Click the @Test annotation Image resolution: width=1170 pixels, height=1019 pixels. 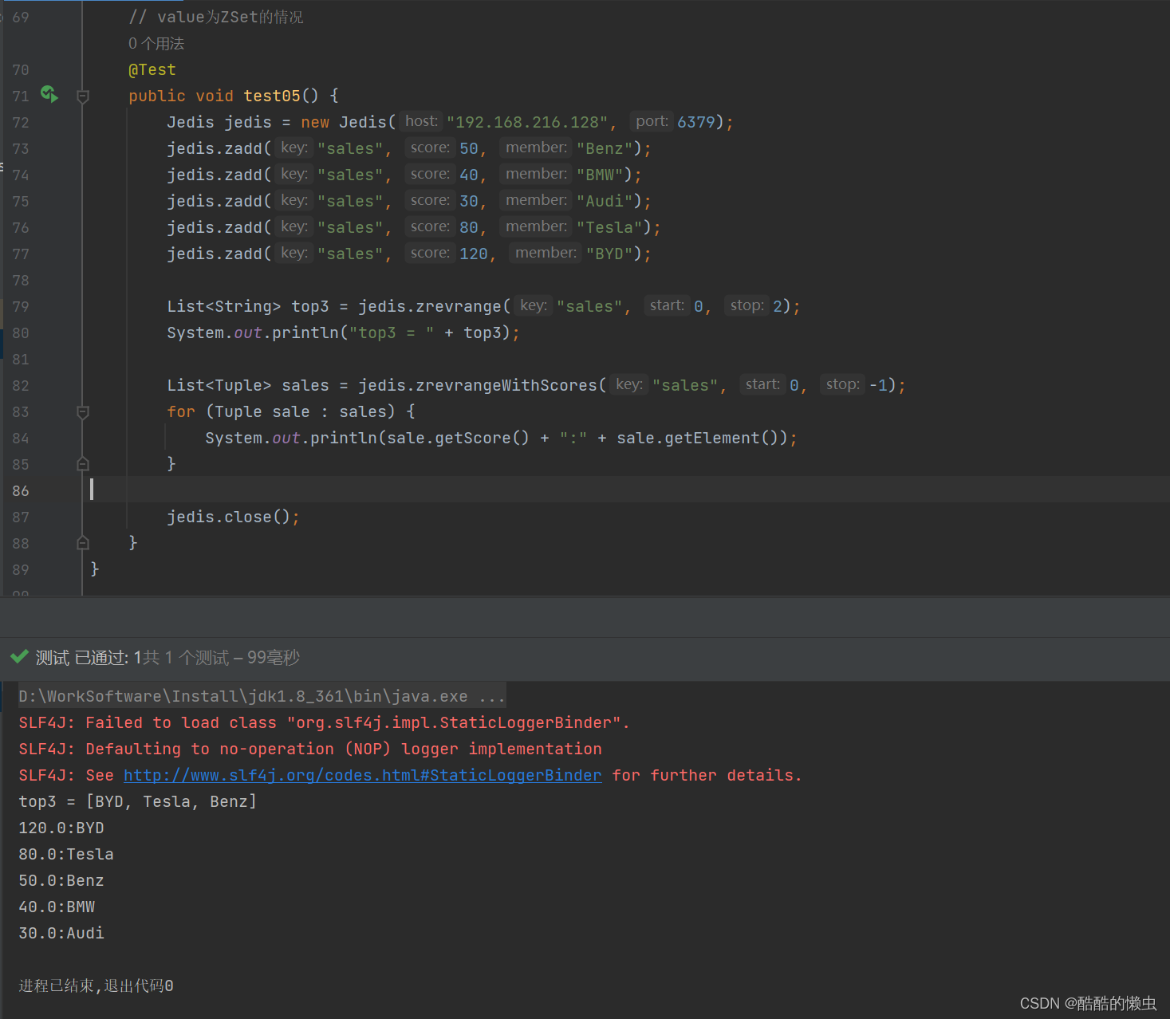pyautogui.click(x=152, y=70)
